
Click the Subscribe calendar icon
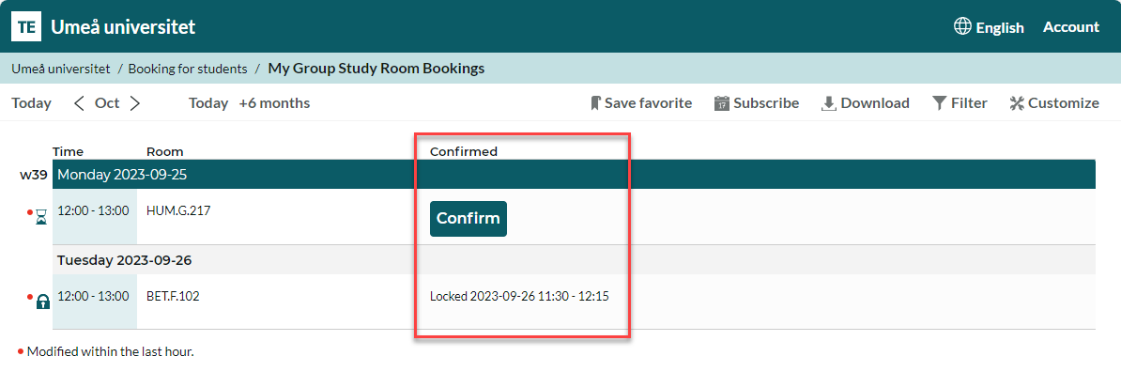pyautogui.click(x=721, y=103)
